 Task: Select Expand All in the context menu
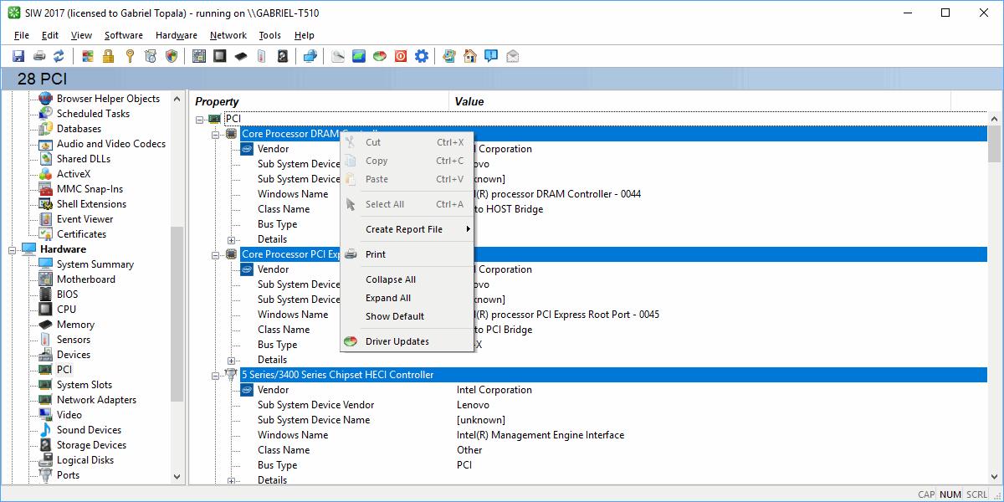click(387, 298)
